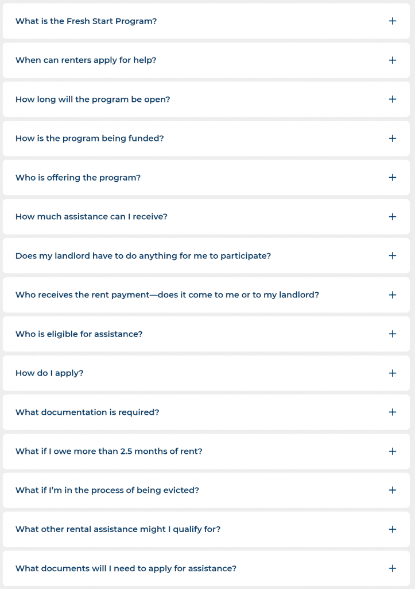415x589 pixels.
Task: Show answer for being evicted question
Action: (393, 491)
